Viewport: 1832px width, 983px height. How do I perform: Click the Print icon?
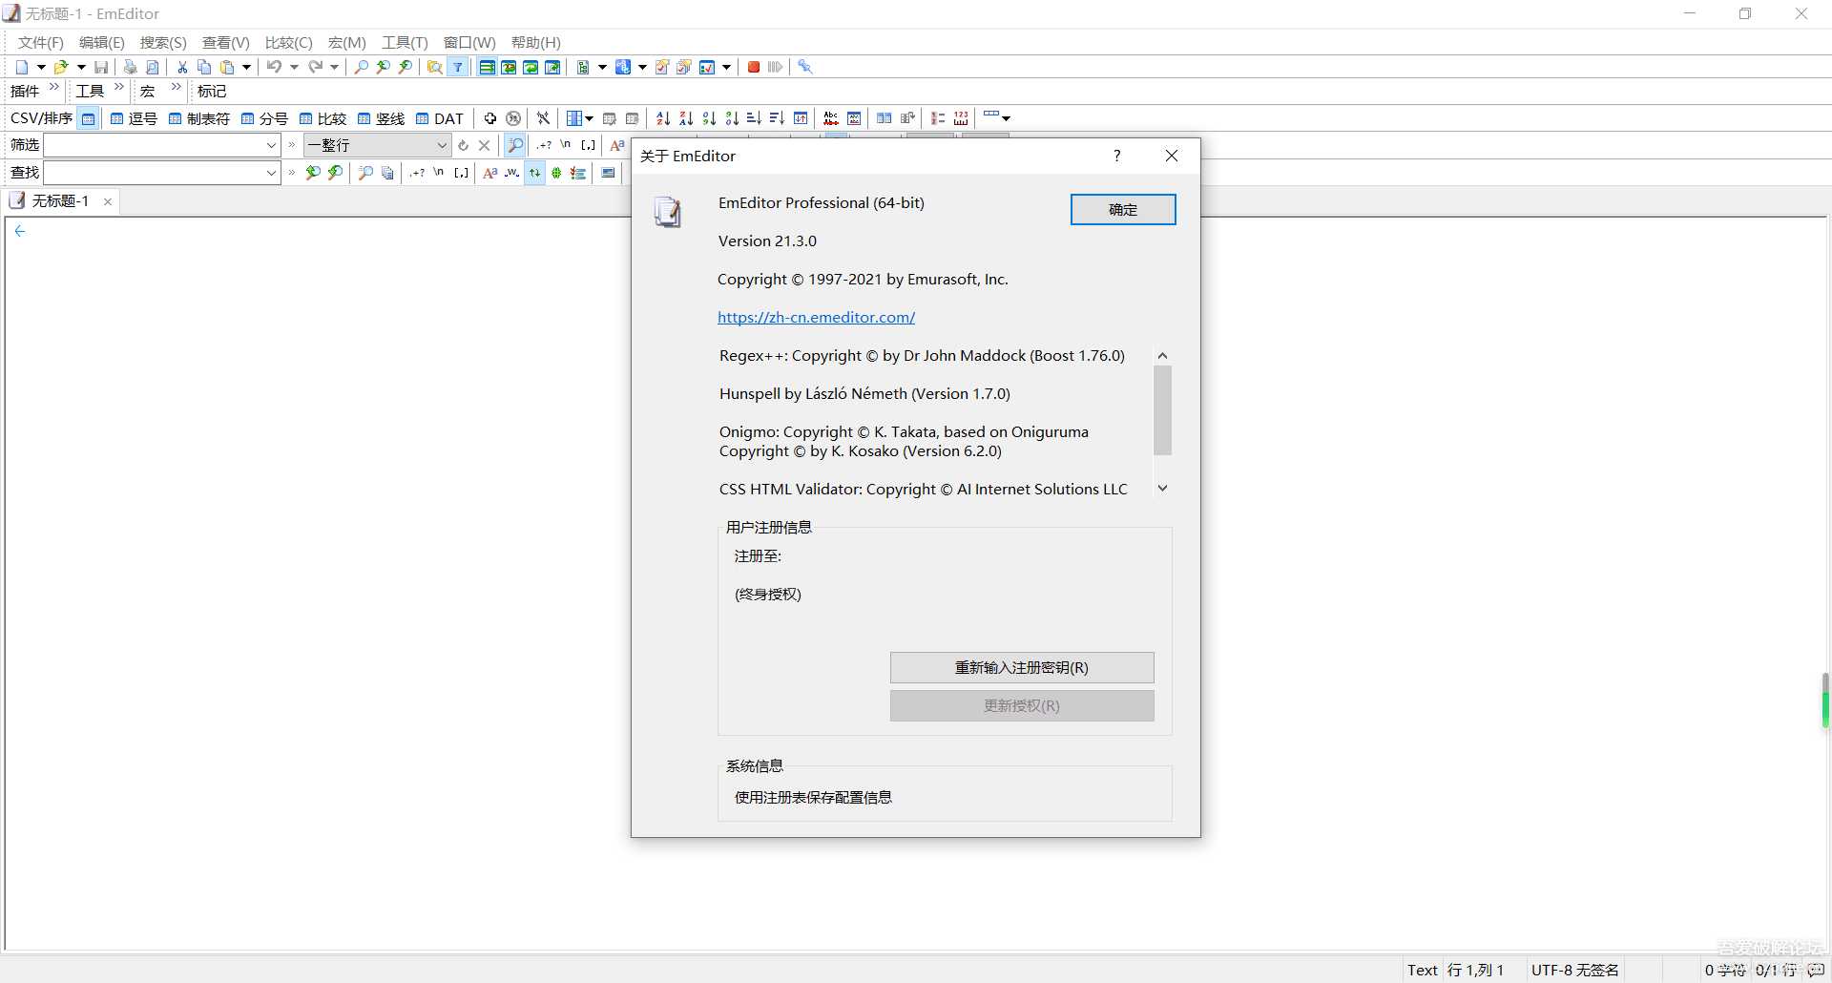pos(130,67)
